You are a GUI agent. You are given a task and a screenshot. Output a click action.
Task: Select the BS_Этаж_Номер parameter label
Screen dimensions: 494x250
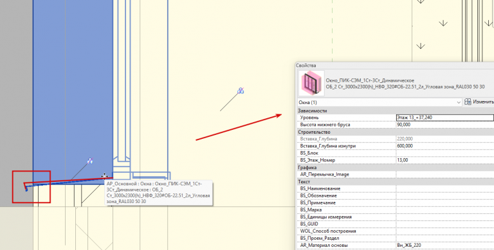tap(318, 160)
